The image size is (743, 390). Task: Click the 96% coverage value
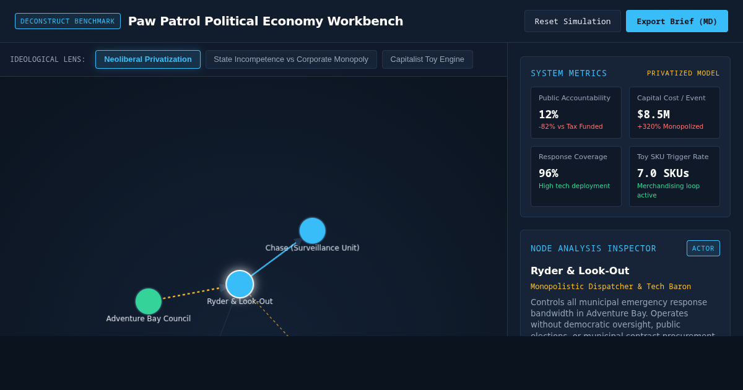(x=549, y=173)
